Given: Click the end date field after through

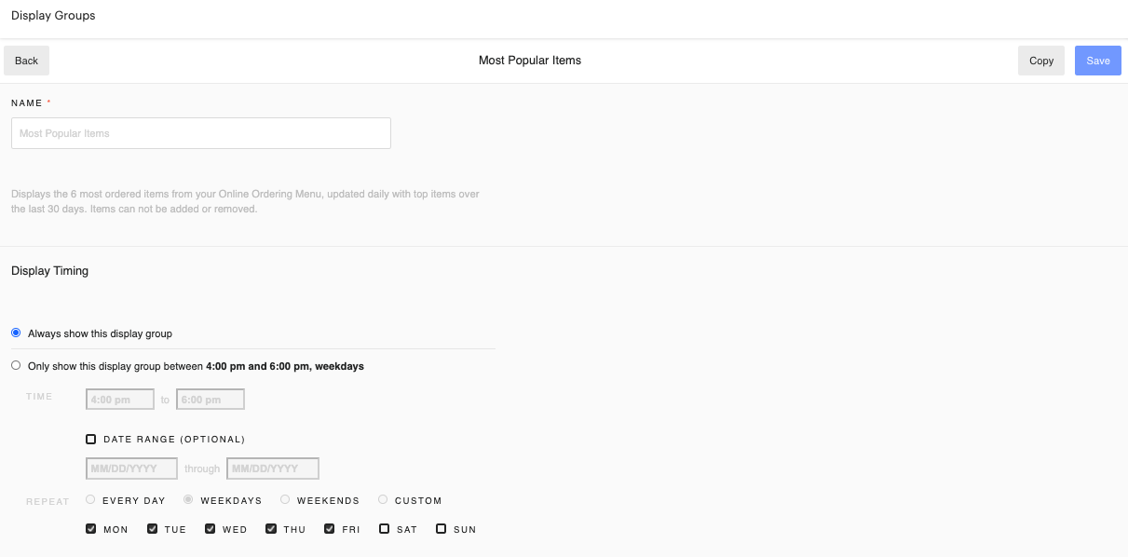Looking at the screenshot, I should (273, 469).
